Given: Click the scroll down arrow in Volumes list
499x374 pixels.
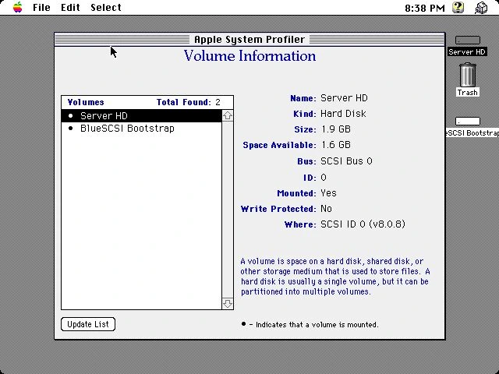Looking at the screenshot, I should 228,304.
